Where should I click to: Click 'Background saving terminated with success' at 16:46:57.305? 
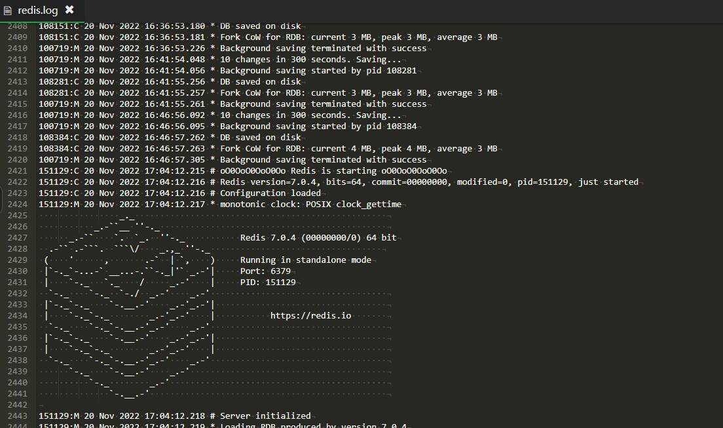pyautogui.click(x=324, y=160)
